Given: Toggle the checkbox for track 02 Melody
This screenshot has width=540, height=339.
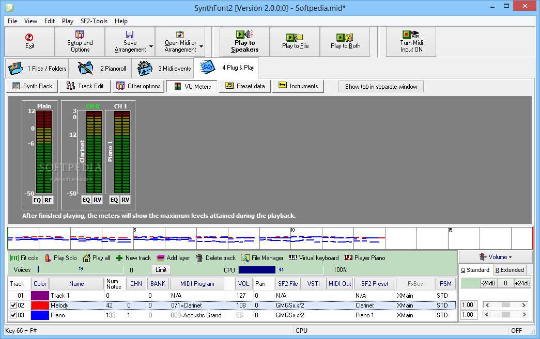Looking at the screenshot, I should pyautogui.click(x=13, y=305).
